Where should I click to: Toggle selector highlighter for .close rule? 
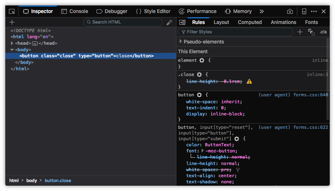(x=199, y=75)
